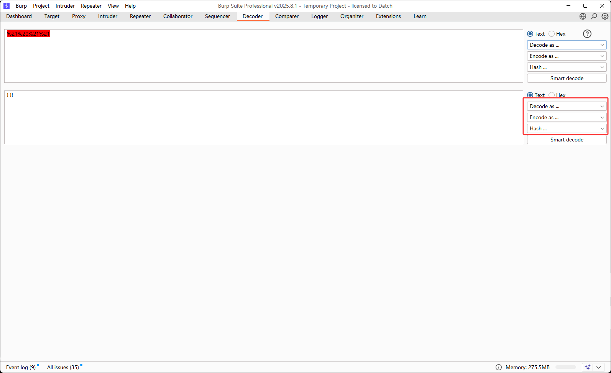The width and height of the screenshot is (611, 373).
Task: Switch to the Dashboard tab
Action: point(19,16)
